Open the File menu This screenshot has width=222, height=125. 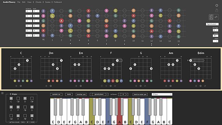(19, 2)
